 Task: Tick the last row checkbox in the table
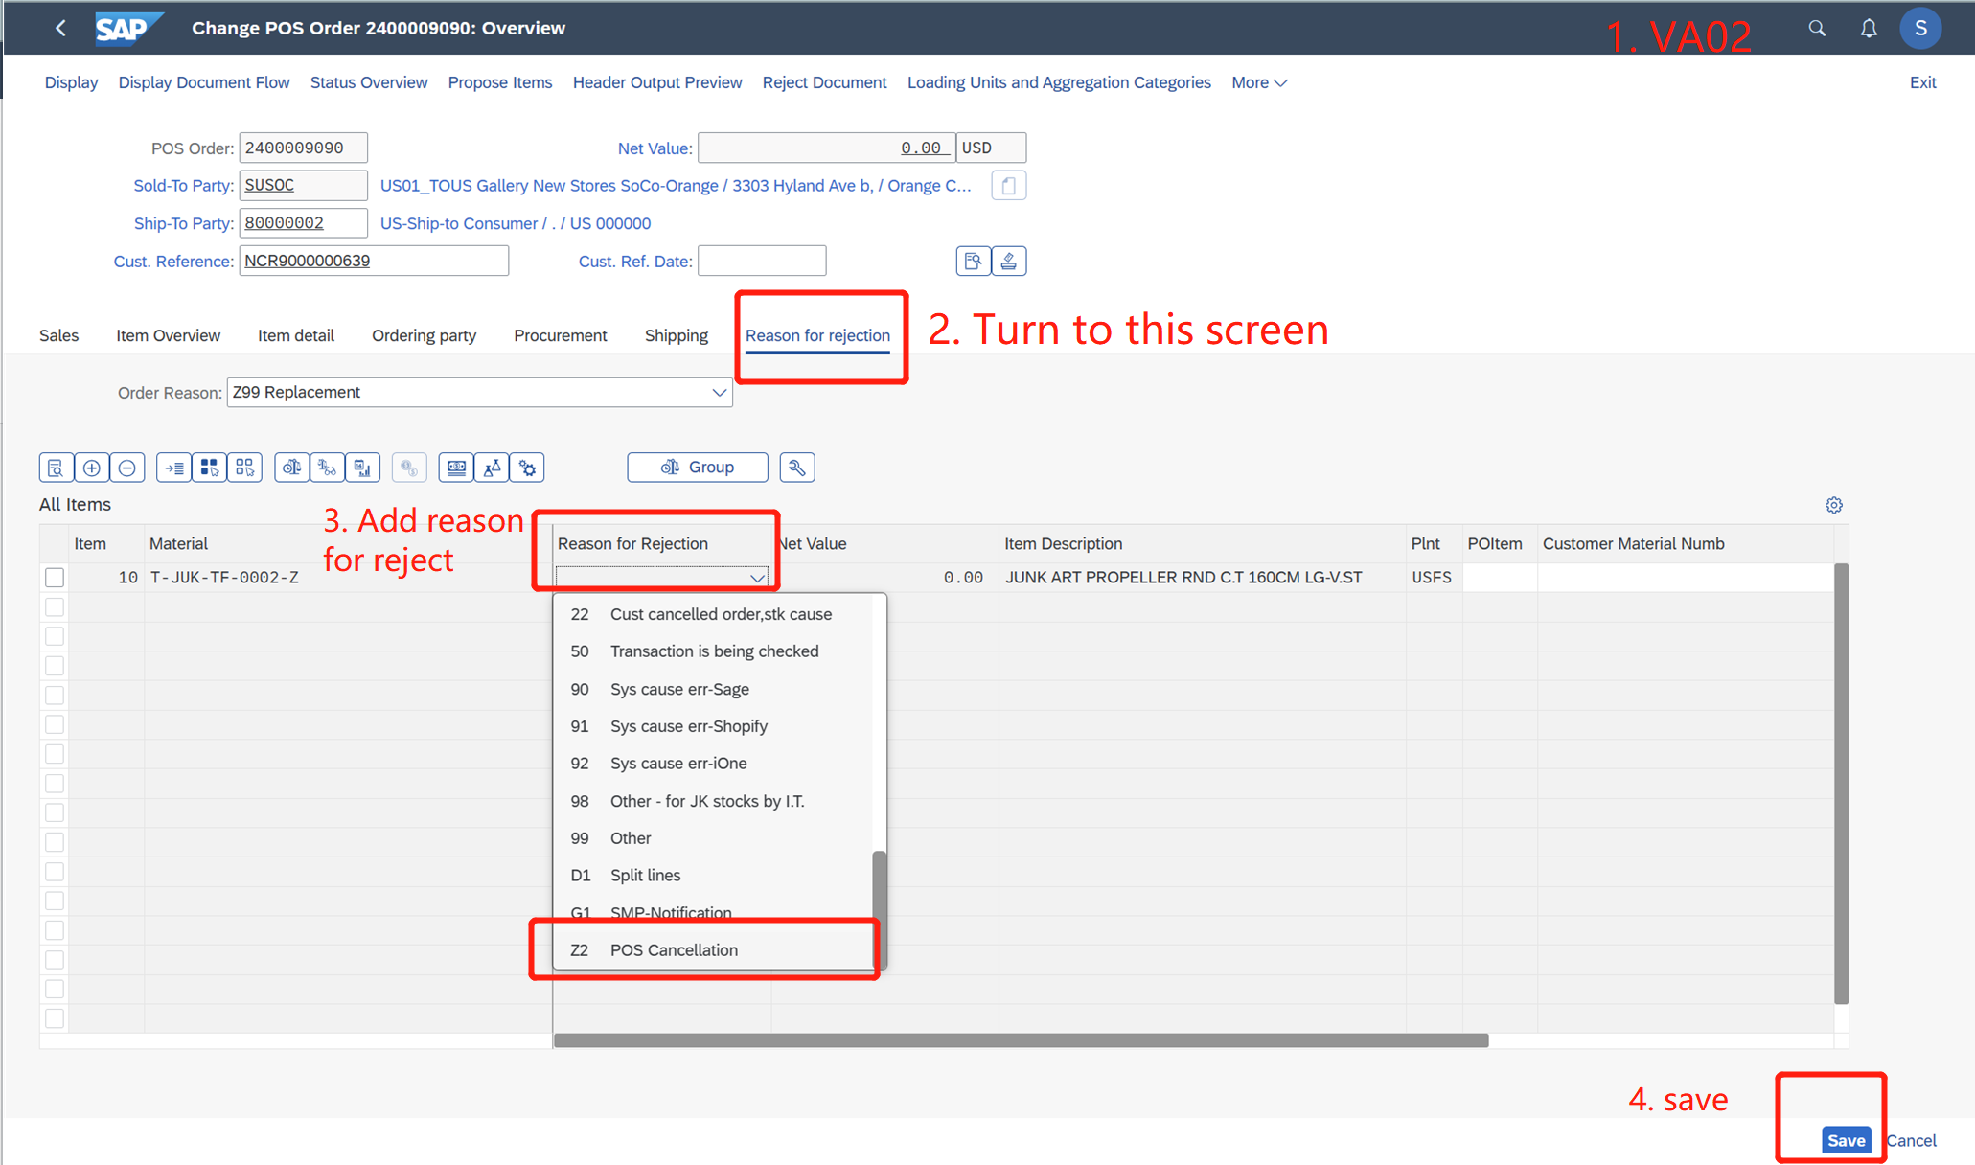pos(55,1018)
